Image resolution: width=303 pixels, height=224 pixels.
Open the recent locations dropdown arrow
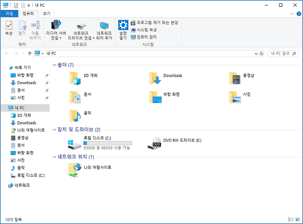point(23,53)
